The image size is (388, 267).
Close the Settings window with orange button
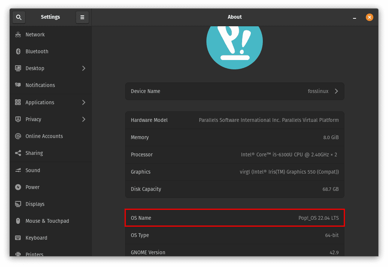click(370, 17)
